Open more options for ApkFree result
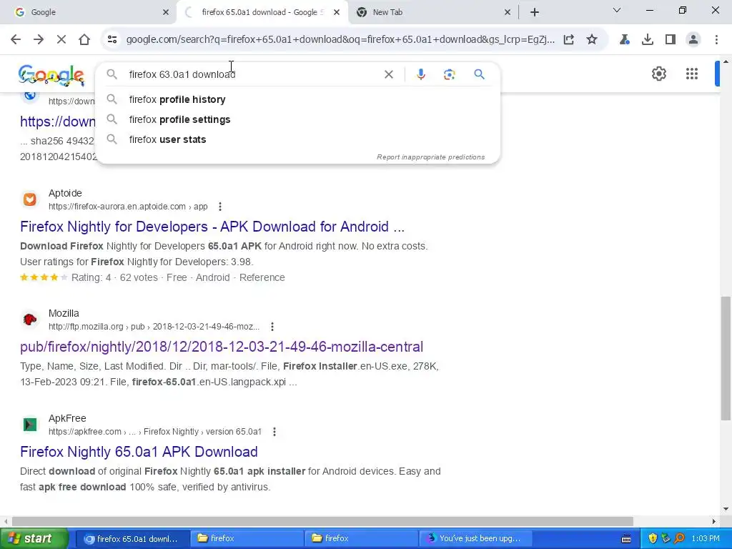The image size is (732, 549). coord(274,431)
